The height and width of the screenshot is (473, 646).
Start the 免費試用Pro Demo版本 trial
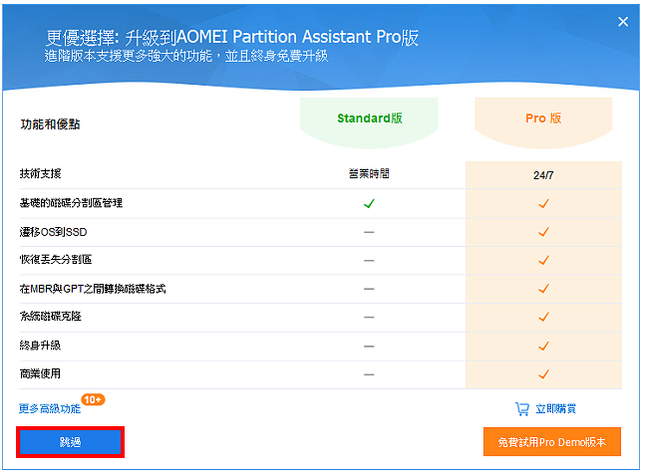coord(552,442)
